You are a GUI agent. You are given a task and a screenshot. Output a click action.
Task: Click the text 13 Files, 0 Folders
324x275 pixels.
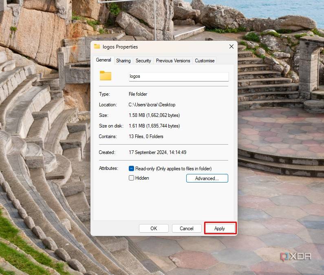pyautogui.click(x=146, y=136)
